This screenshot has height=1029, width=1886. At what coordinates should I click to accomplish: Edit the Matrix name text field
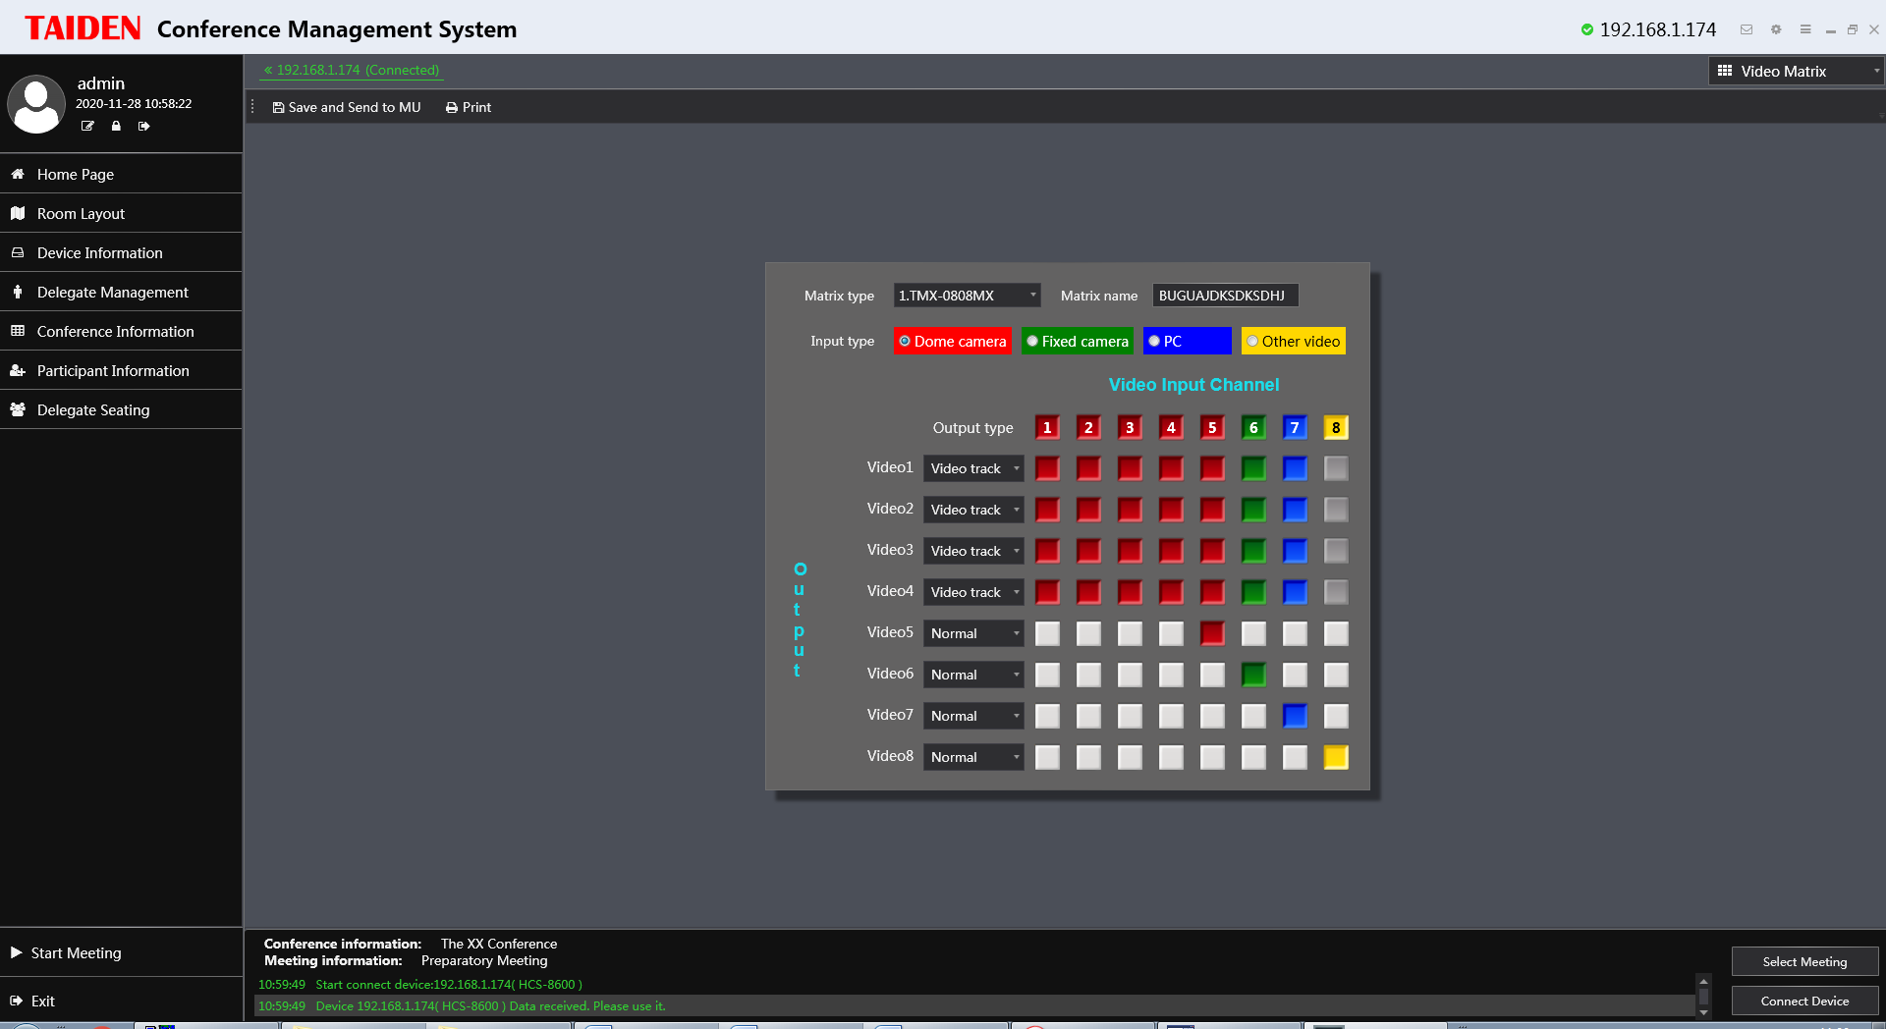coord(1224,295)
